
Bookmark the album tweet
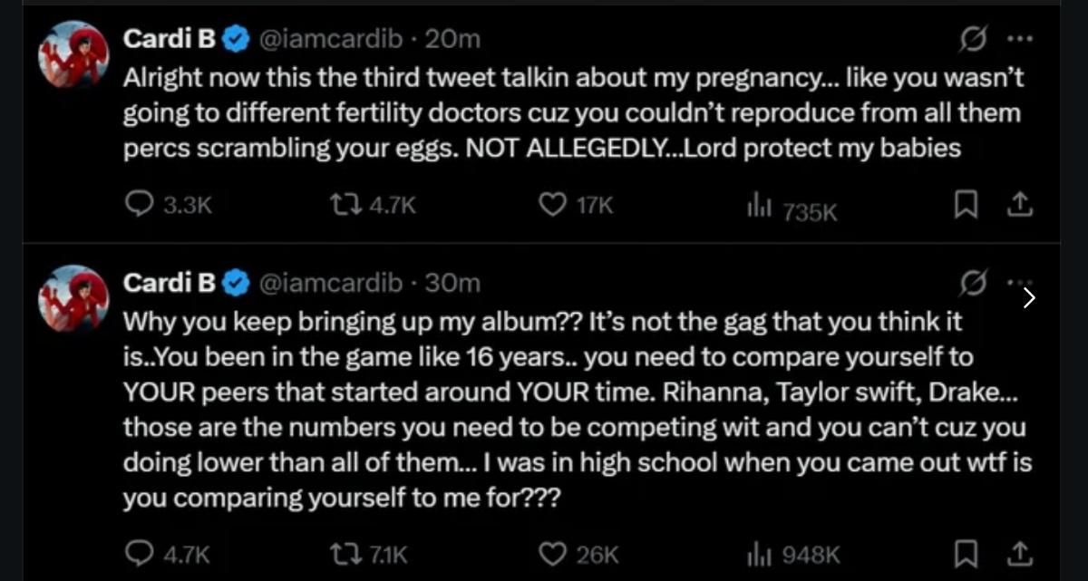[x=964, y=553]
